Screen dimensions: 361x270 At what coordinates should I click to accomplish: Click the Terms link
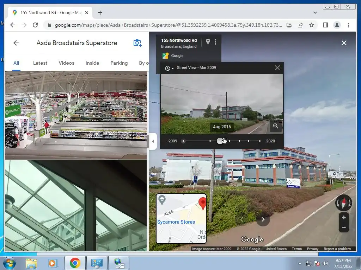tap(297, 249)
